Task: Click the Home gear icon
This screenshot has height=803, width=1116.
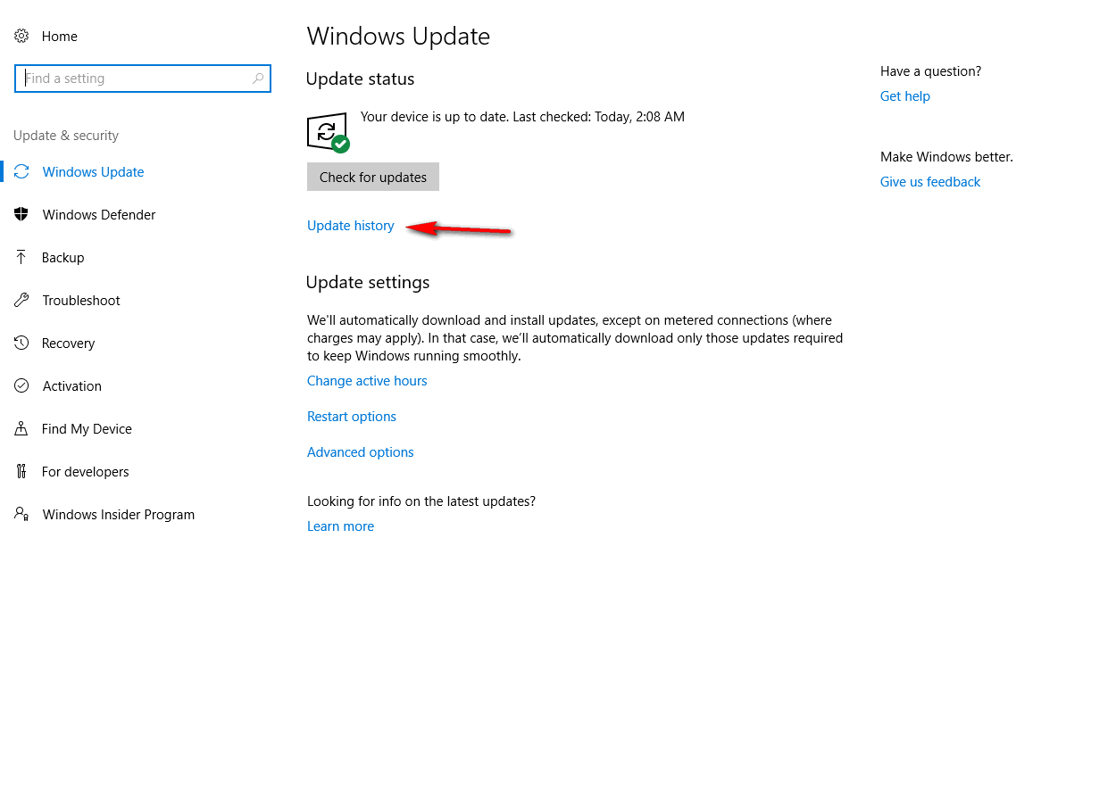Action: [x=21, y=37]
